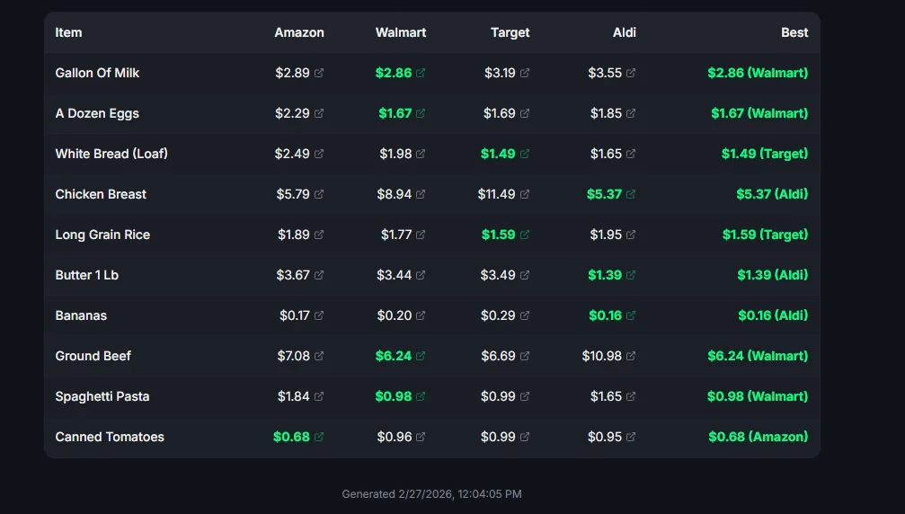Click the Amazon column header

click(299, 32)
